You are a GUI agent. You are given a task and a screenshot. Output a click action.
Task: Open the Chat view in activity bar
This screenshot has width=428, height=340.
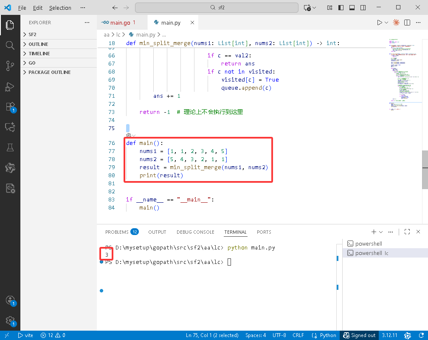(10, 127)
